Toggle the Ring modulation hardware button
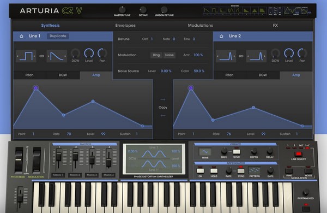 (289, 171)
